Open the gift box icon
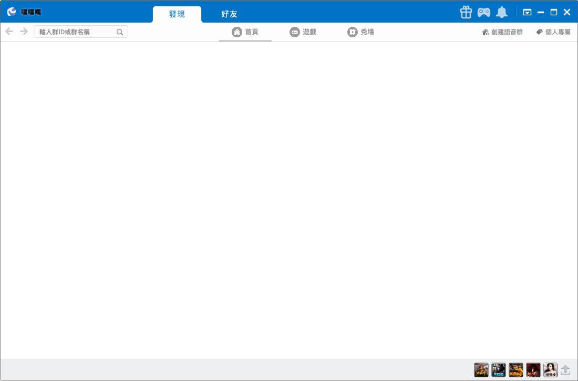Screen dimensions: 578x381 [466, 12]
